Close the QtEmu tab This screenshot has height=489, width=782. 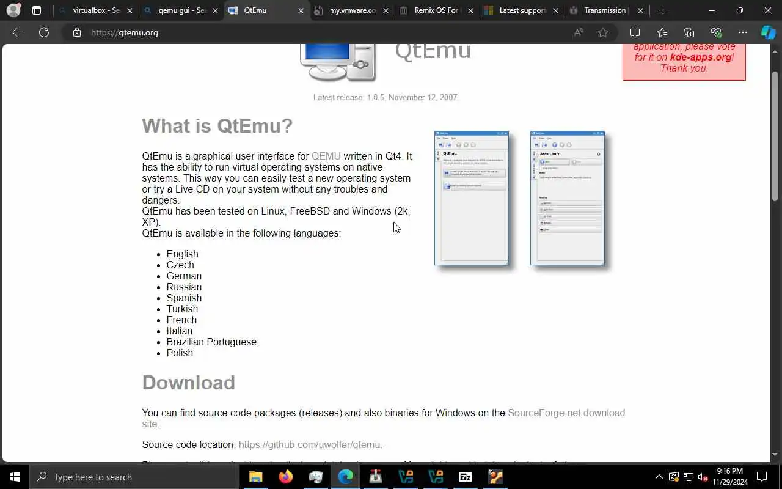tap(301, 10)
